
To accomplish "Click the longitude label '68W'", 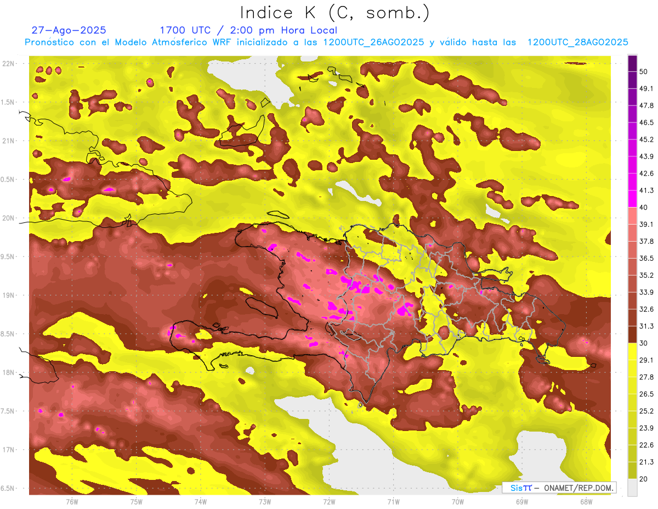I will click(x=586, y=502).
